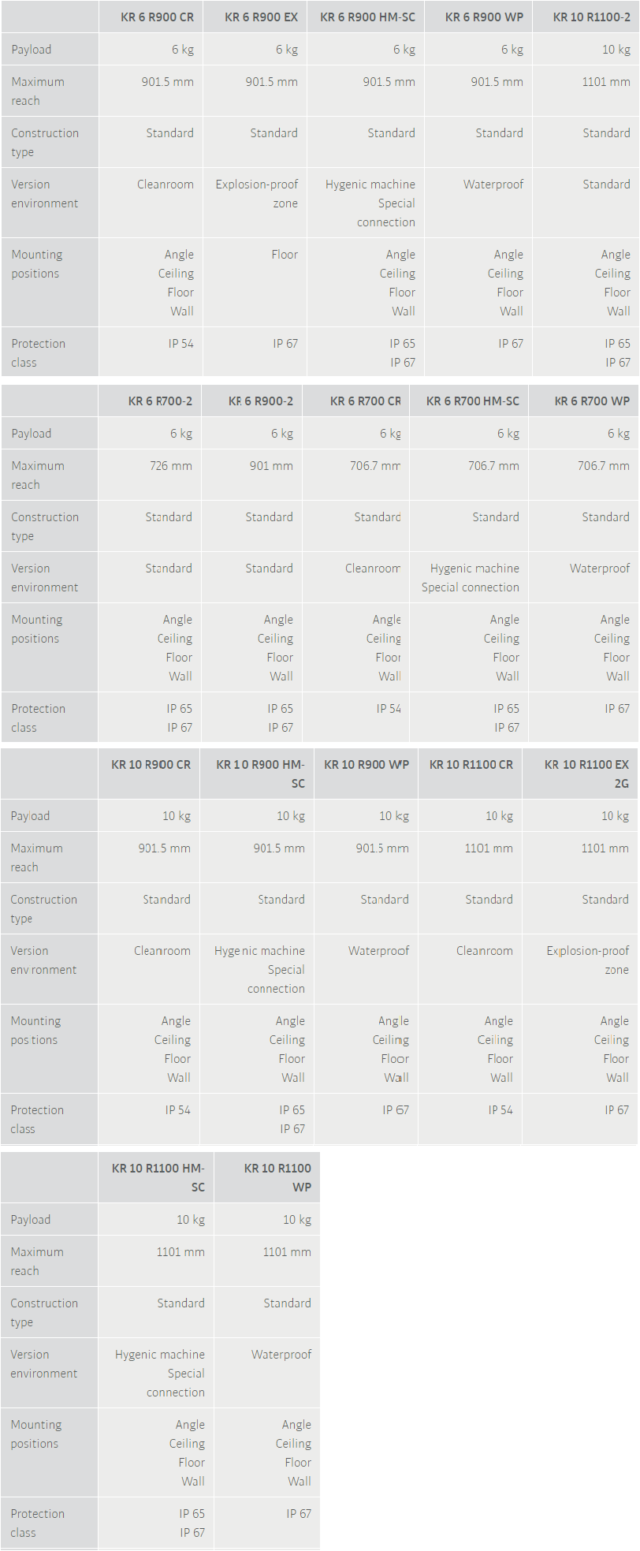Click the KR 6 R900 CR column header
The image size is (640, 1551).
click(x=157, y=17)
